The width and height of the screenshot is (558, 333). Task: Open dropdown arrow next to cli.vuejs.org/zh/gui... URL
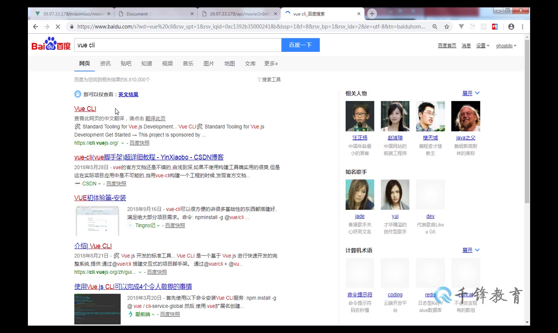(140, 273)
